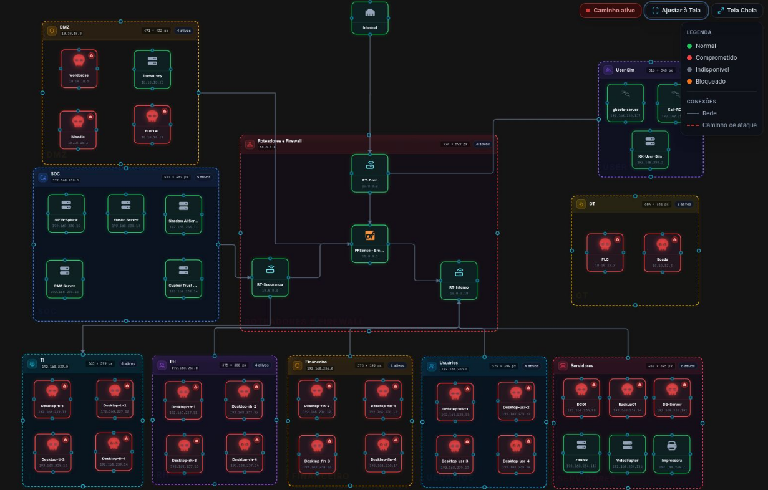This screenshot has height=490, width=768.
Task: Select the Desktop-rh-2 node
Action: click(244, 399)
